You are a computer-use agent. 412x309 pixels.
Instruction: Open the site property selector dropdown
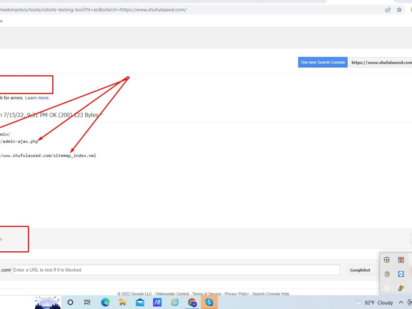click(381, 62)
